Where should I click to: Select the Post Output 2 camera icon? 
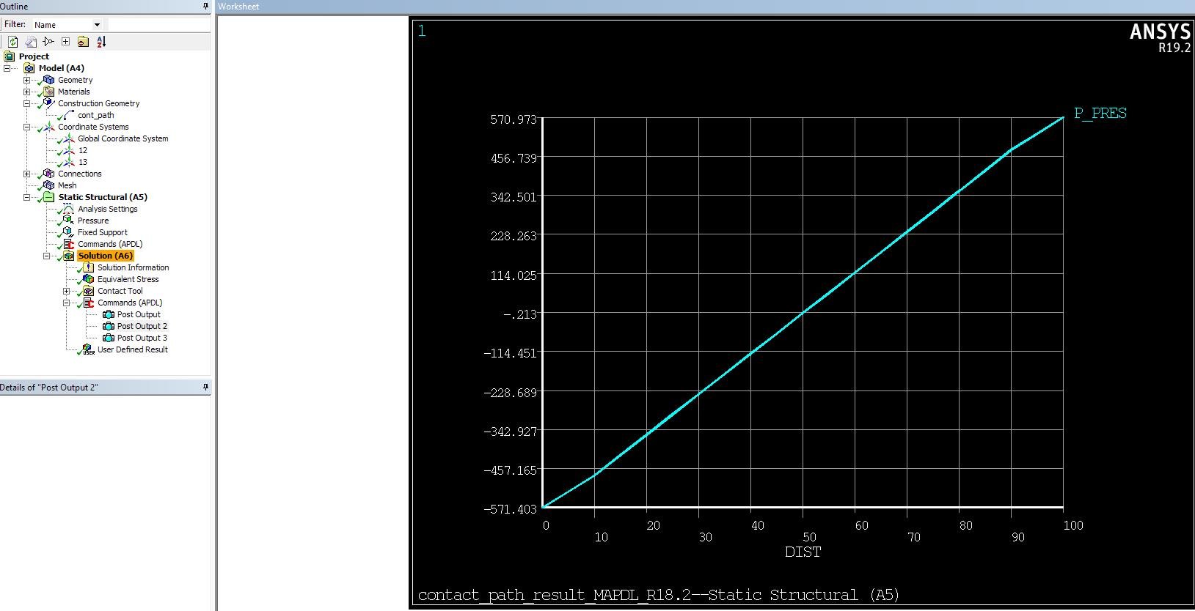coord(109,326)
